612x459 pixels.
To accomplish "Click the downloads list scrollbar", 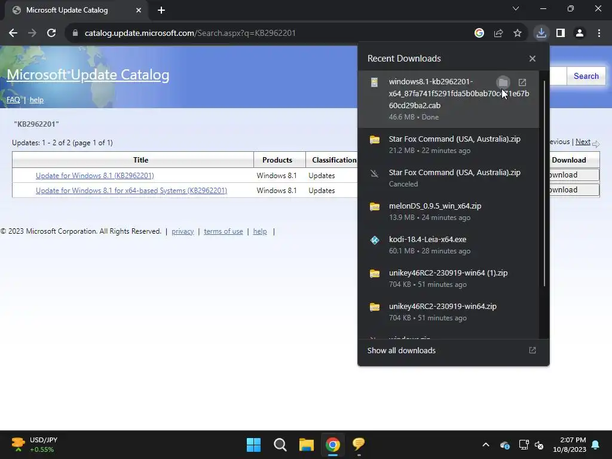I will point(544,183).
